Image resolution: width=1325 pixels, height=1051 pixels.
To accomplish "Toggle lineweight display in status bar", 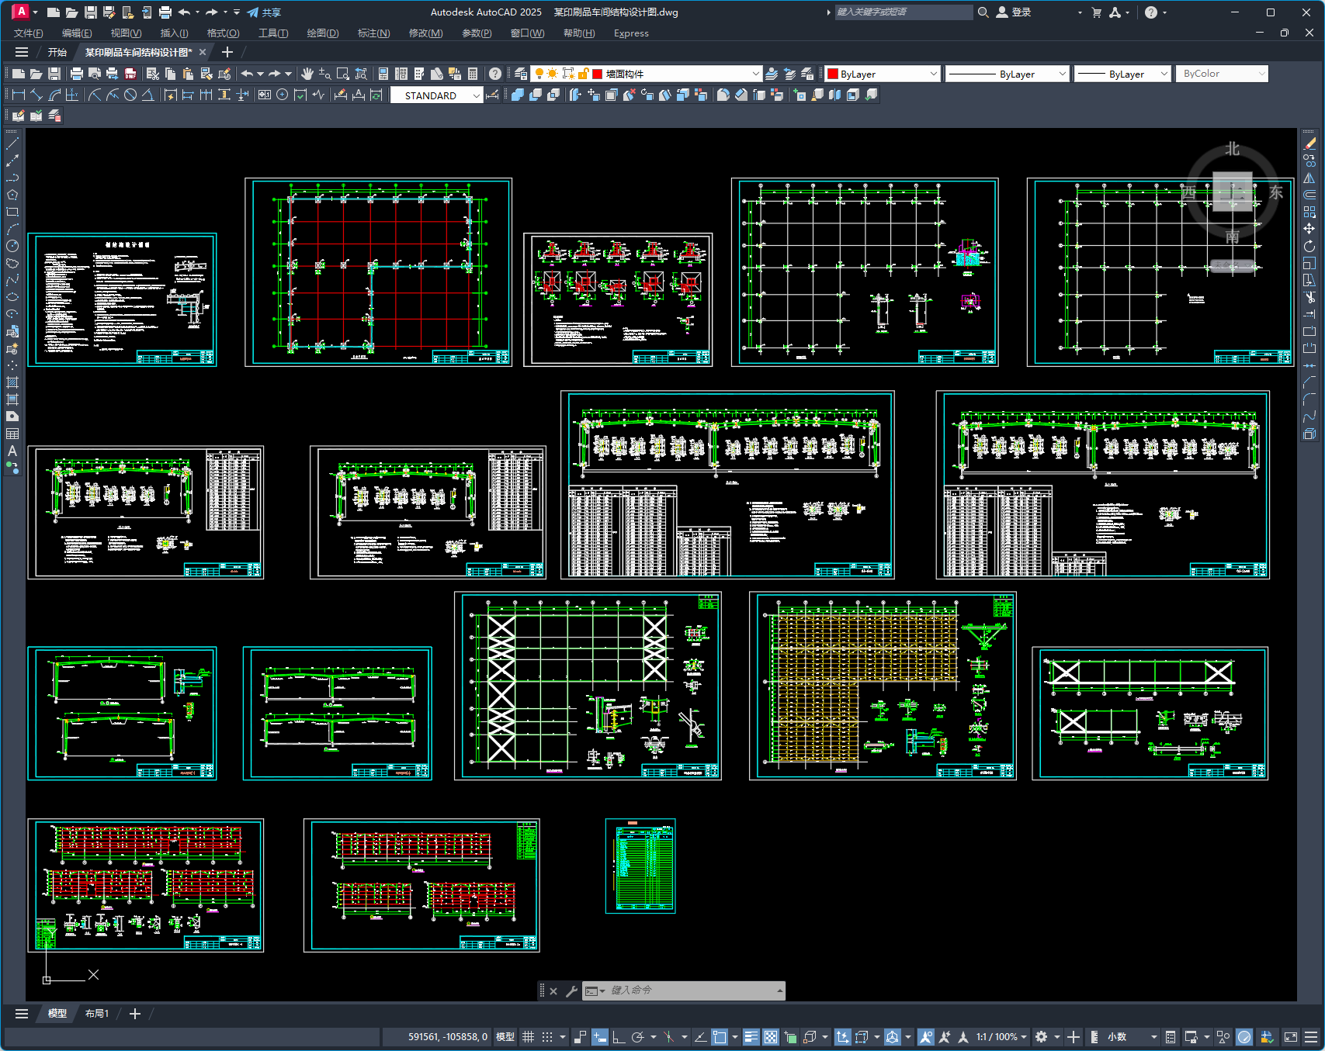I will coord(751,1037).
